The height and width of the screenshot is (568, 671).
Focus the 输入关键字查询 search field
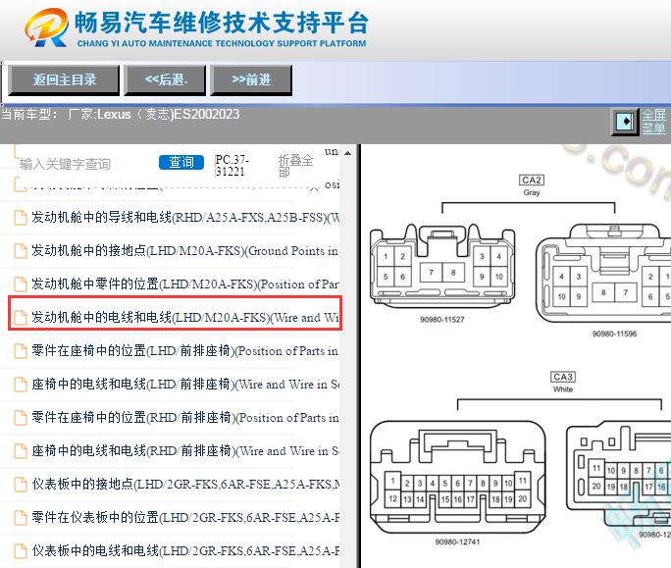[65, 164]
